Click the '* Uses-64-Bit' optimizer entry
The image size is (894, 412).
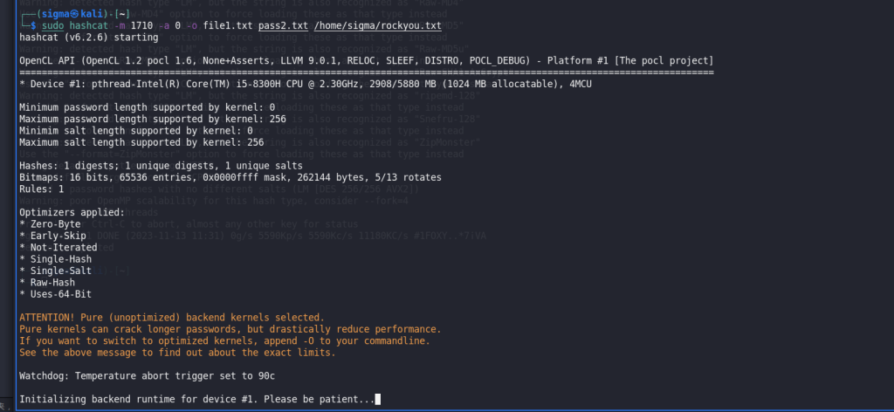pyautogui.click(x=55, y=295)
